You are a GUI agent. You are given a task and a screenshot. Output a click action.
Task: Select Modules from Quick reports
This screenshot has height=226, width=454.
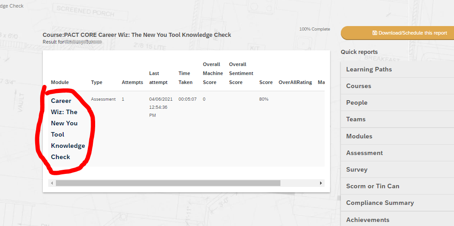359,136
